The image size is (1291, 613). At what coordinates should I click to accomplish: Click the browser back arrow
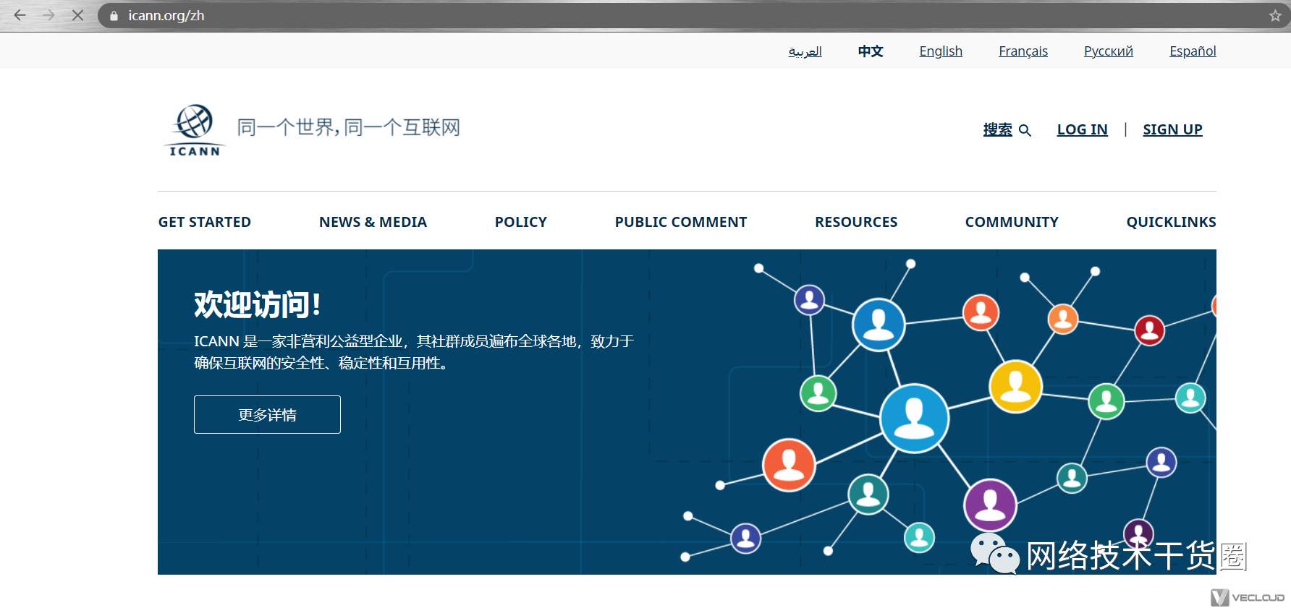pos(20,15)
